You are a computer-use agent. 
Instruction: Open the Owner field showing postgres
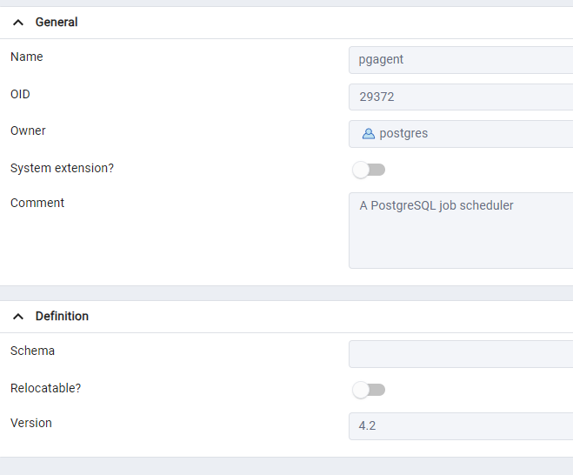click(x=461, y=134)
